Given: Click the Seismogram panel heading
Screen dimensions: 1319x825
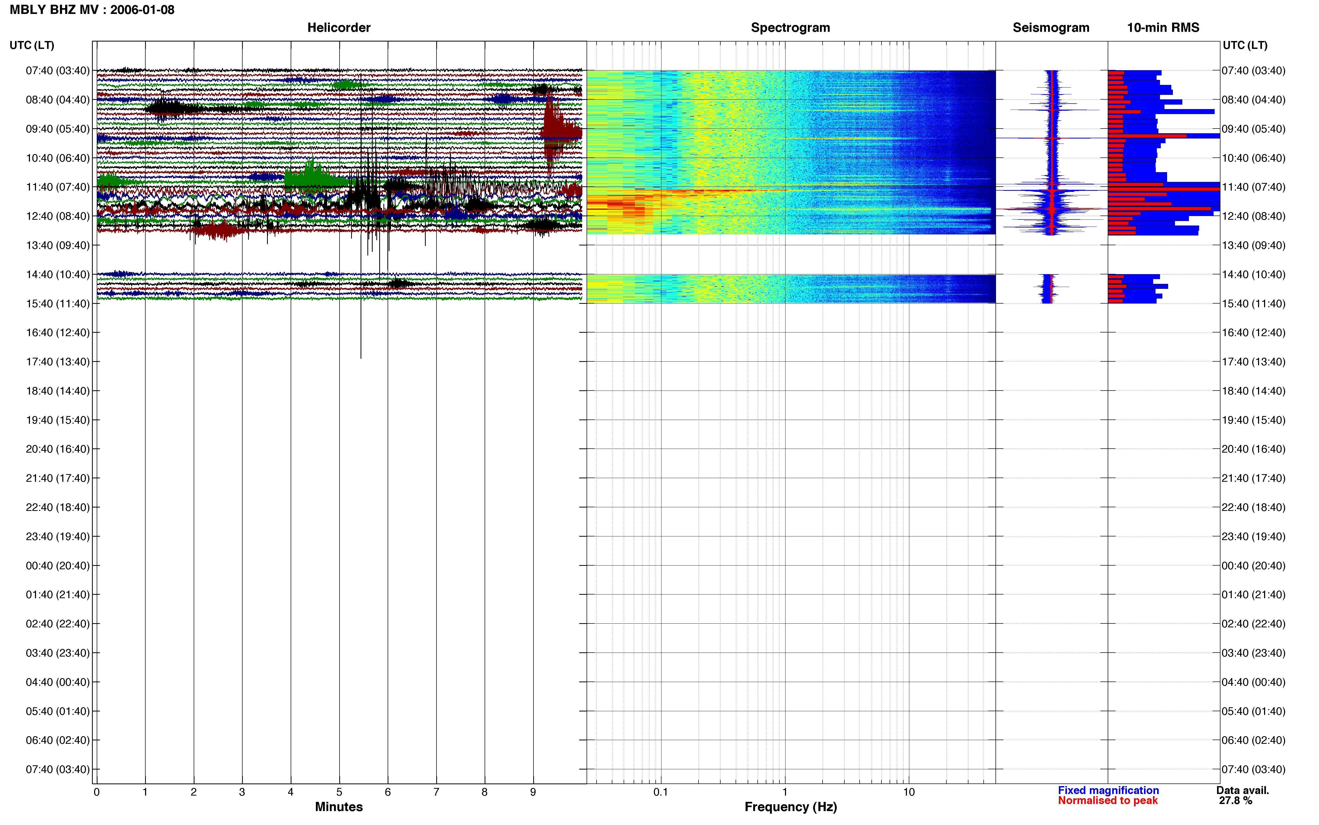Looking at the screenshot, I should 1051,28.
